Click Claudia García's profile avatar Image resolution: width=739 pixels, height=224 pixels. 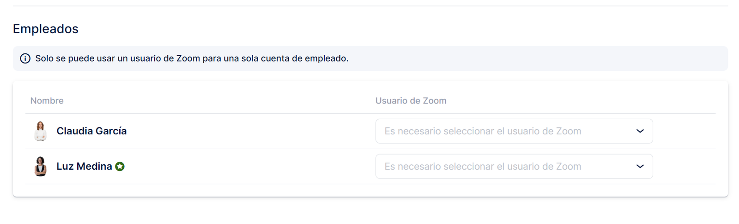pos(41,131)
